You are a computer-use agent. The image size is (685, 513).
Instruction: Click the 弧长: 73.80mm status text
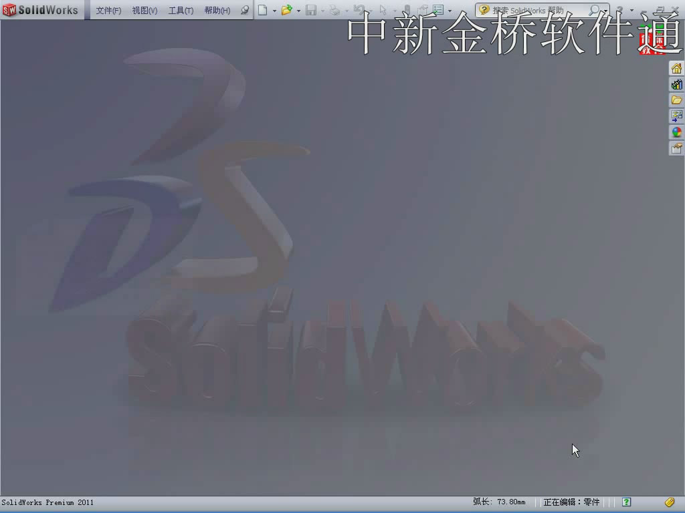pos(499,502)
